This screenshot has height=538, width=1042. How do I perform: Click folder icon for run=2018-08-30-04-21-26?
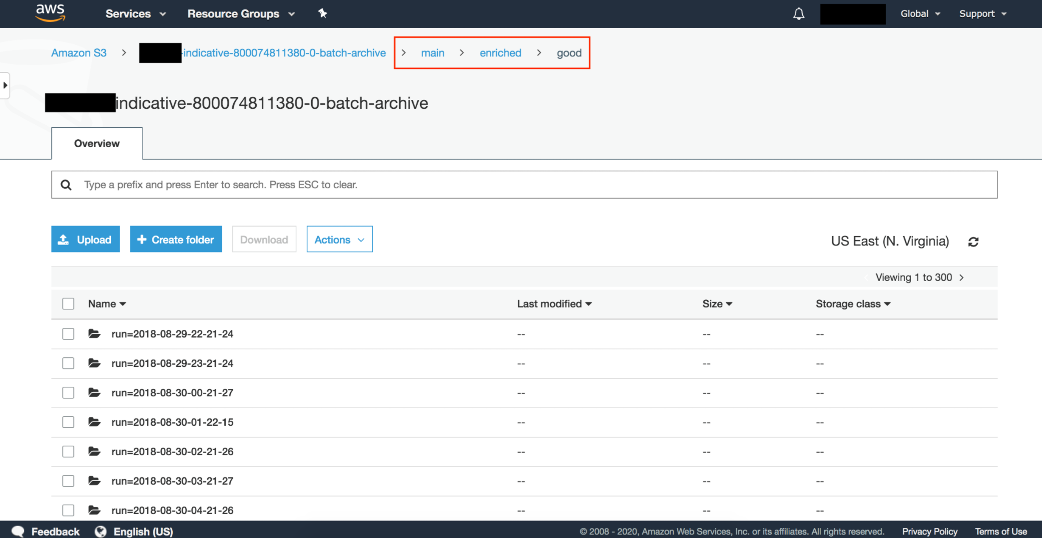(94, 510)
